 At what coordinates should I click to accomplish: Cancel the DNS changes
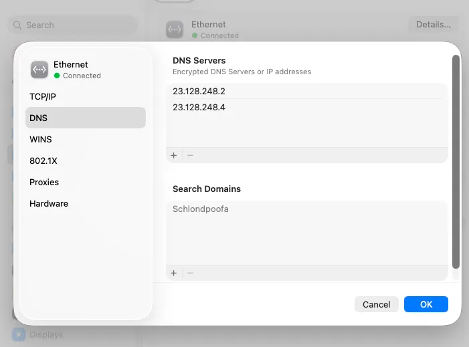coord(376,304)
